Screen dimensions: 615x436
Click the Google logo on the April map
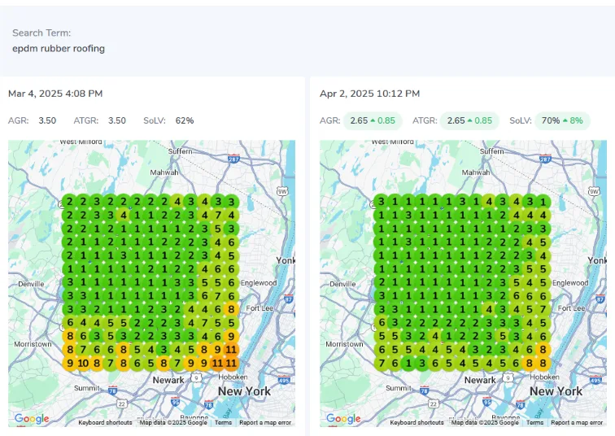coord(342,419)
